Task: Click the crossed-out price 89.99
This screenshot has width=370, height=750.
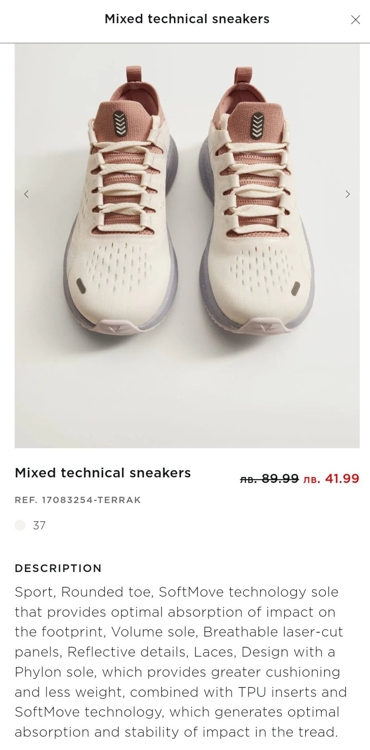Action: (x=270, y=479)
